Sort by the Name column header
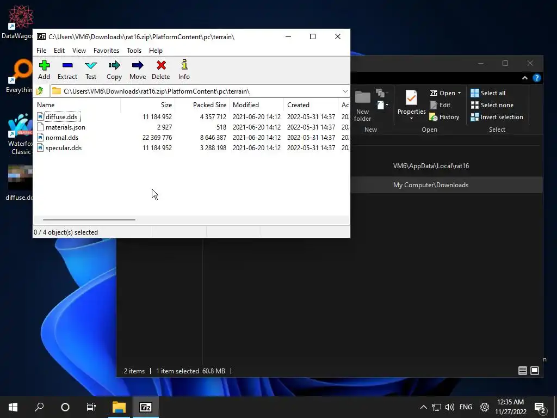Viewport: 557px width, 418px height. point(77,105)
